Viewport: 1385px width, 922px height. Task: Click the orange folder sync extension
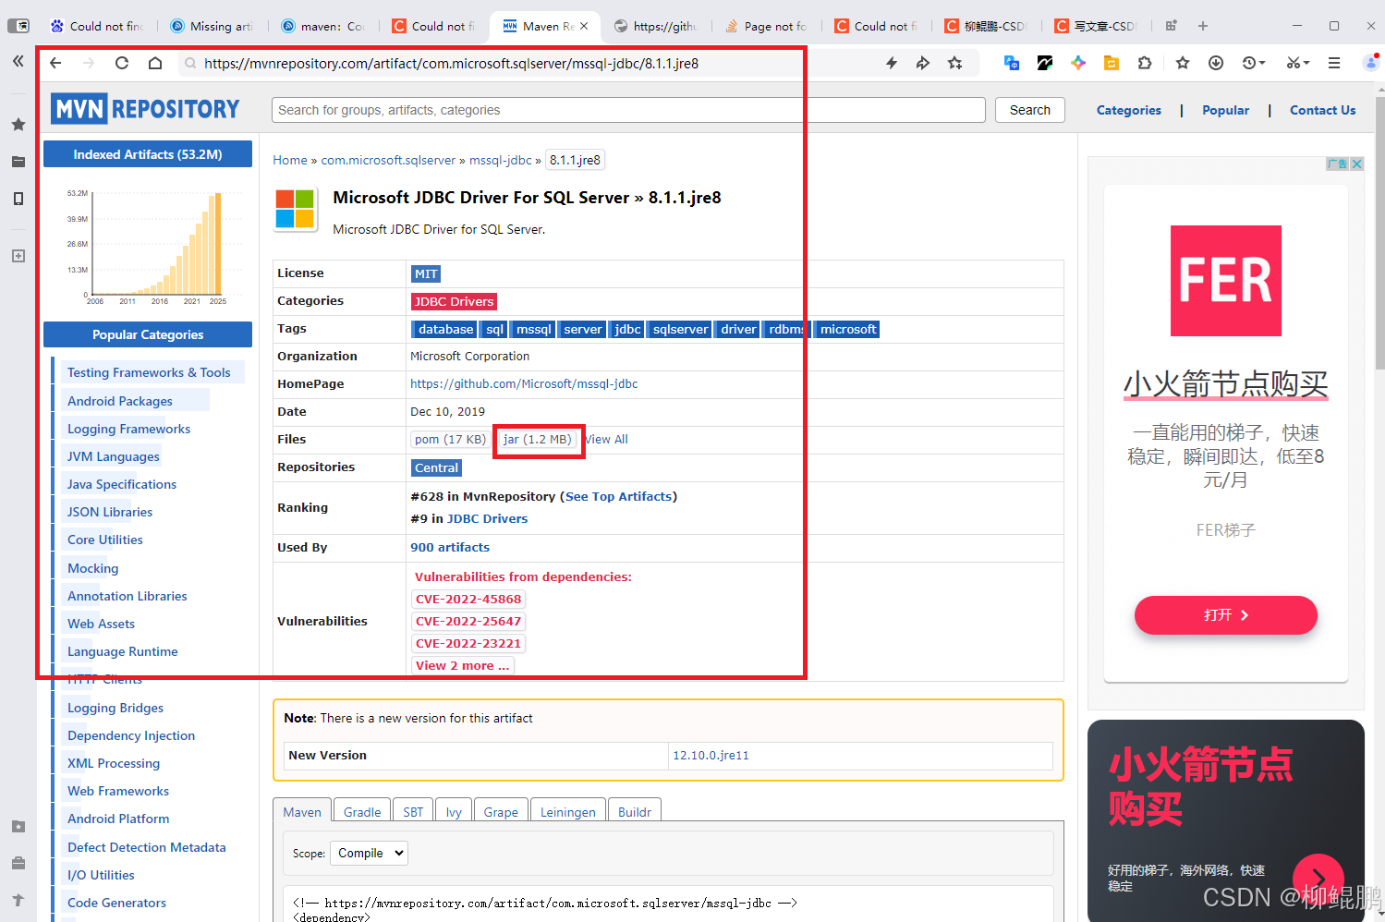[x=1112, y=63]
